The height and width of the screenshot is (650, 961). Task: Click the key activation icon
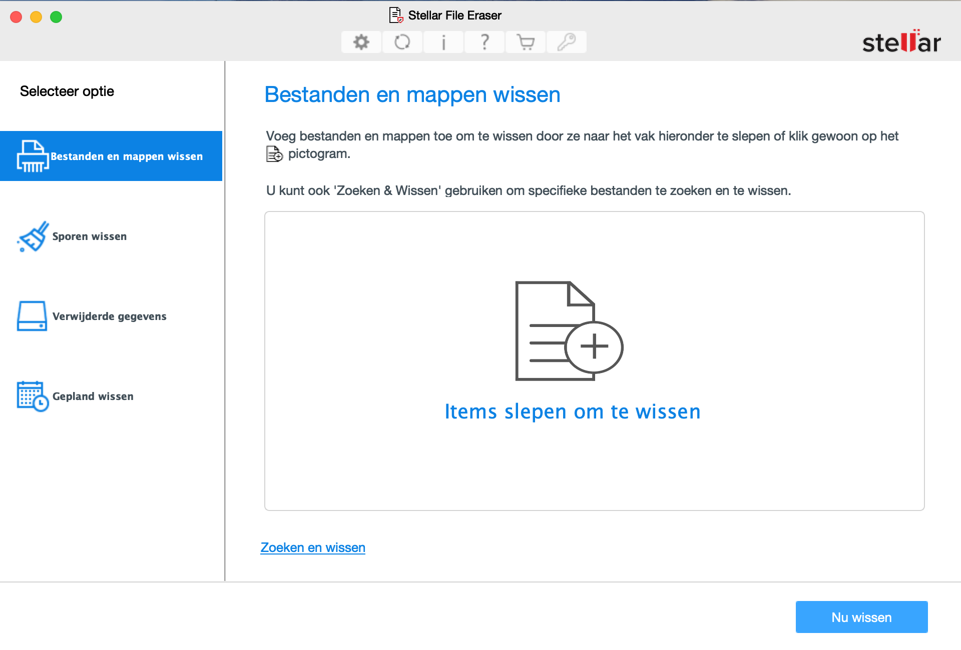pos(567,42)
